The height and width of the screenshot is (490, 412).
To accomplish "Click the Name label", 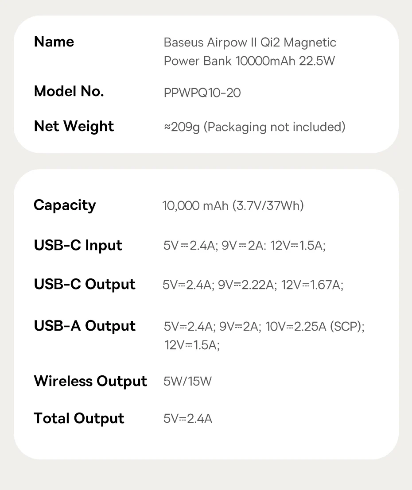I will [x=54, y=42].
